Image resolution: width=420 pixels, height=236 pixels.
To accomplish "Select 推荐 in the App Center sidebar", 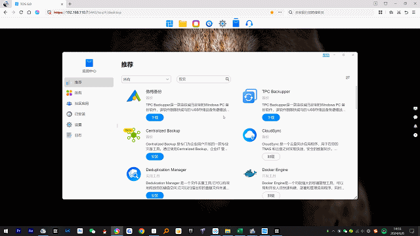I will pos(89,82).
